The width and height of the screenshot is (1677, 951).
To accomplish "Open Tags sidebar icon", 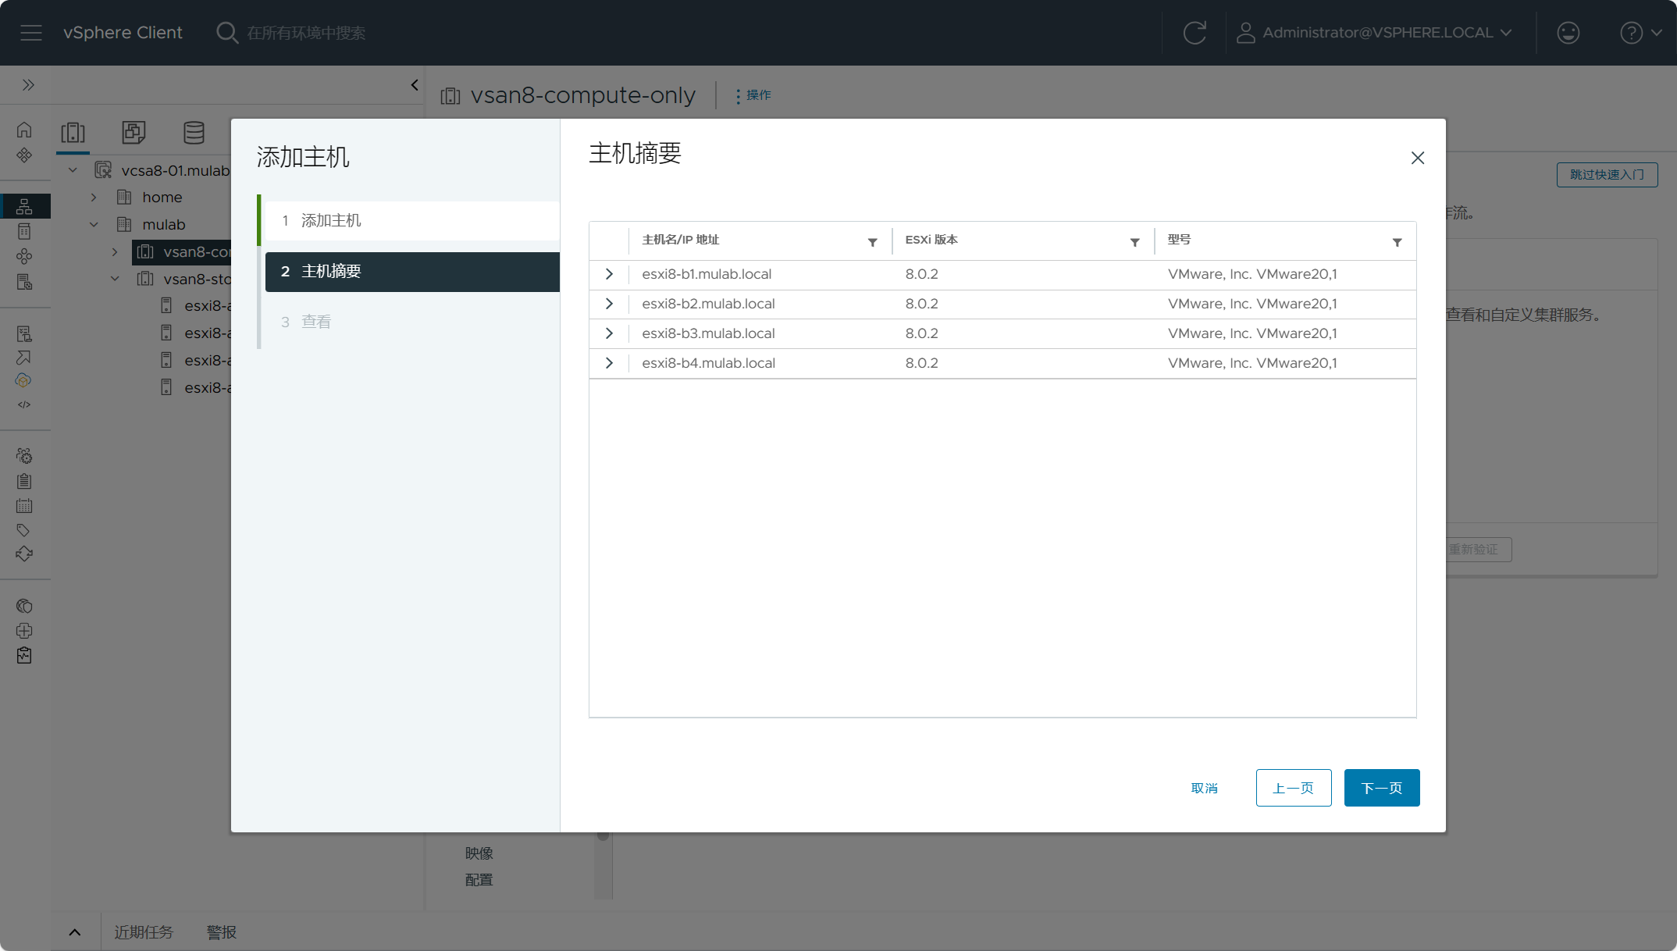I will pos(24,530).
